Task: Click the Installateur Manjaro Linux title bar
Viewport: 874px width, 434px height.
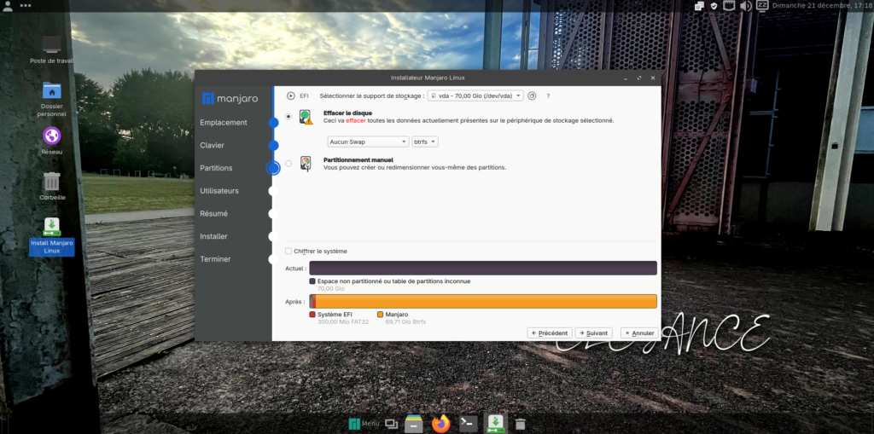Action: point(428,78)
